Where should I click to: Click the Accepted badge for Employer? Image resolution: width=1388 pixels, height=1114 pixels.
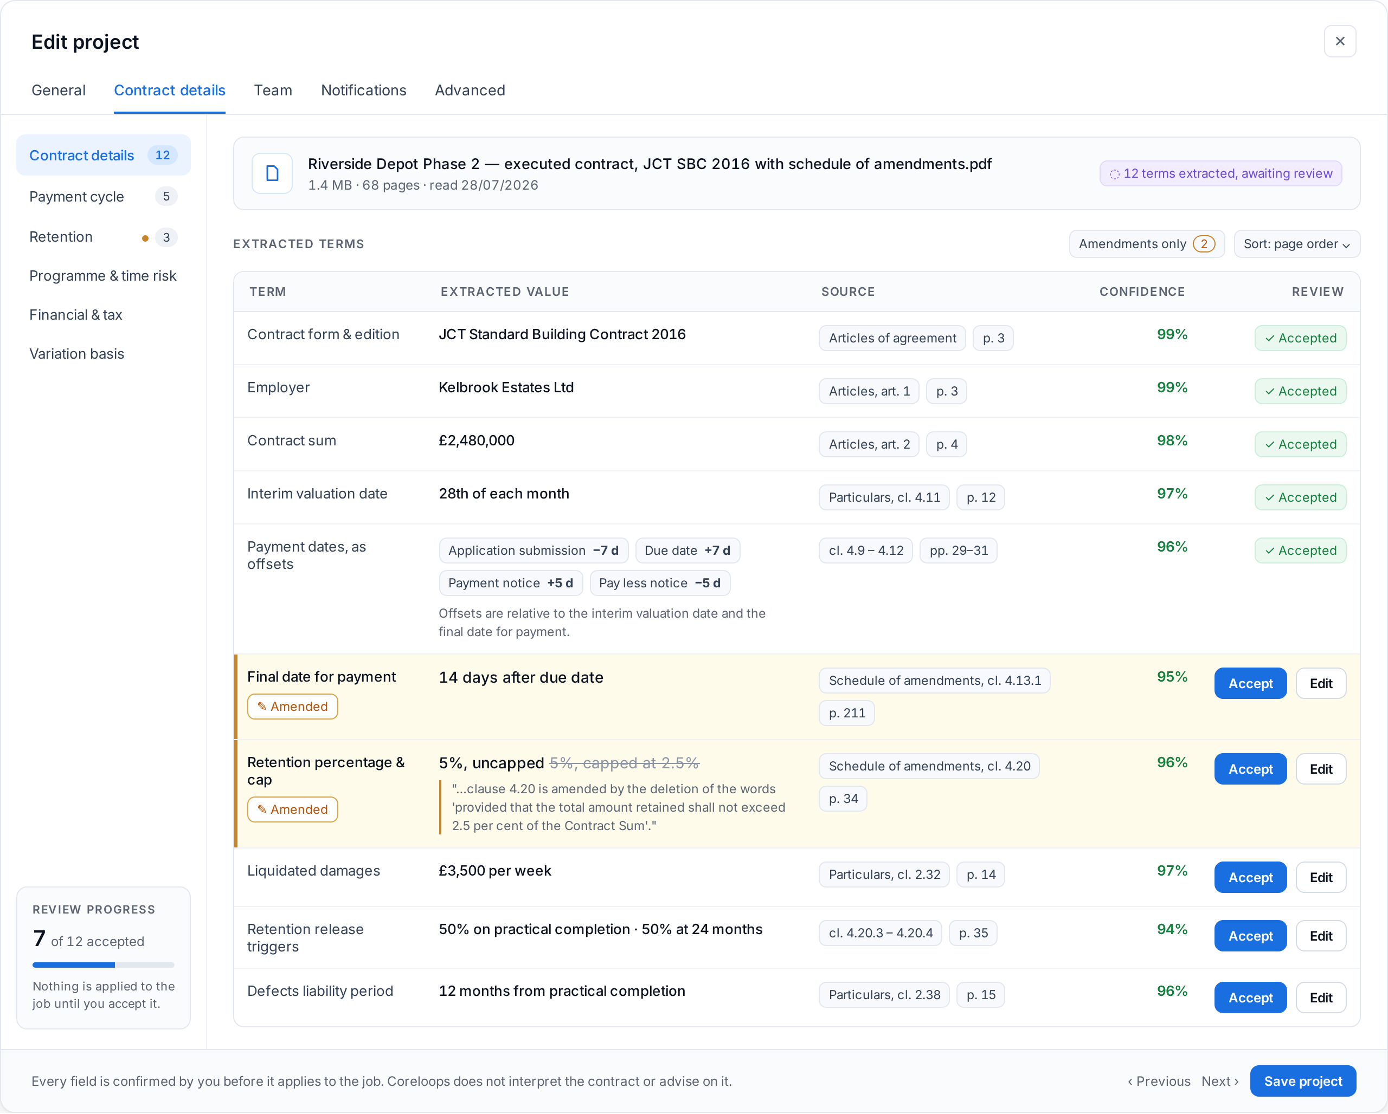click(1300, 391)
